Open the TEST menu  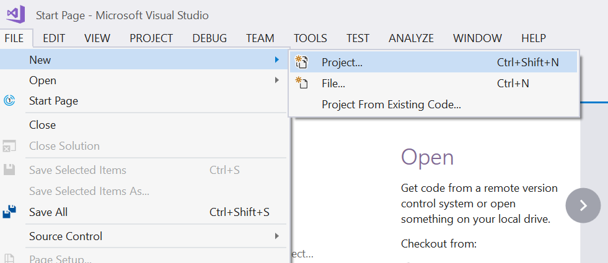358,38
